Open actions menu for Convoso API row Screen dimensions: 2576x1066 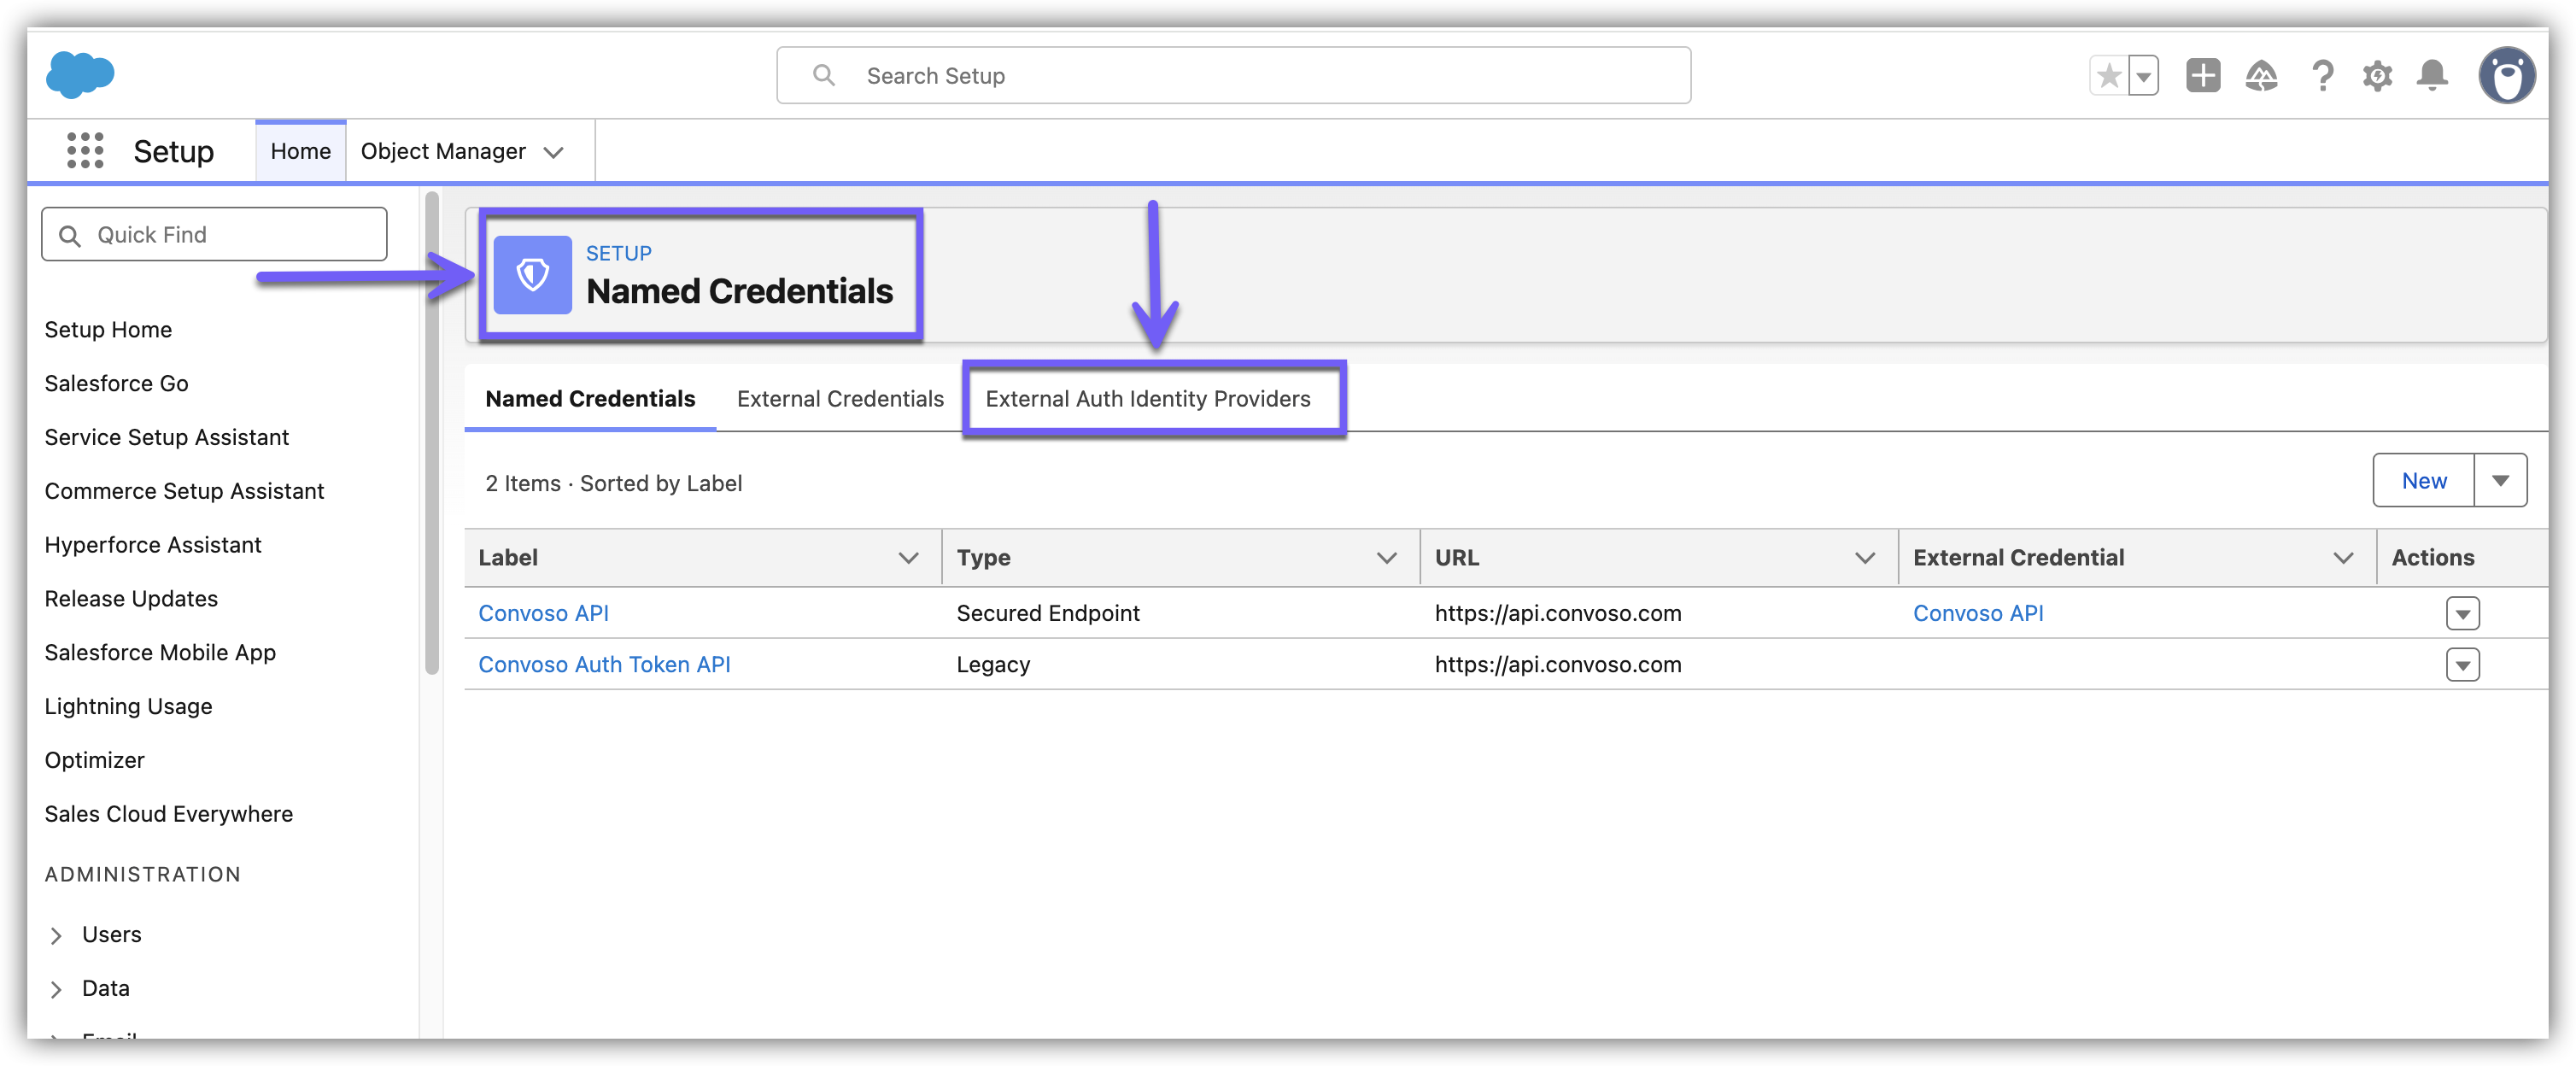tap(2462, 613)
